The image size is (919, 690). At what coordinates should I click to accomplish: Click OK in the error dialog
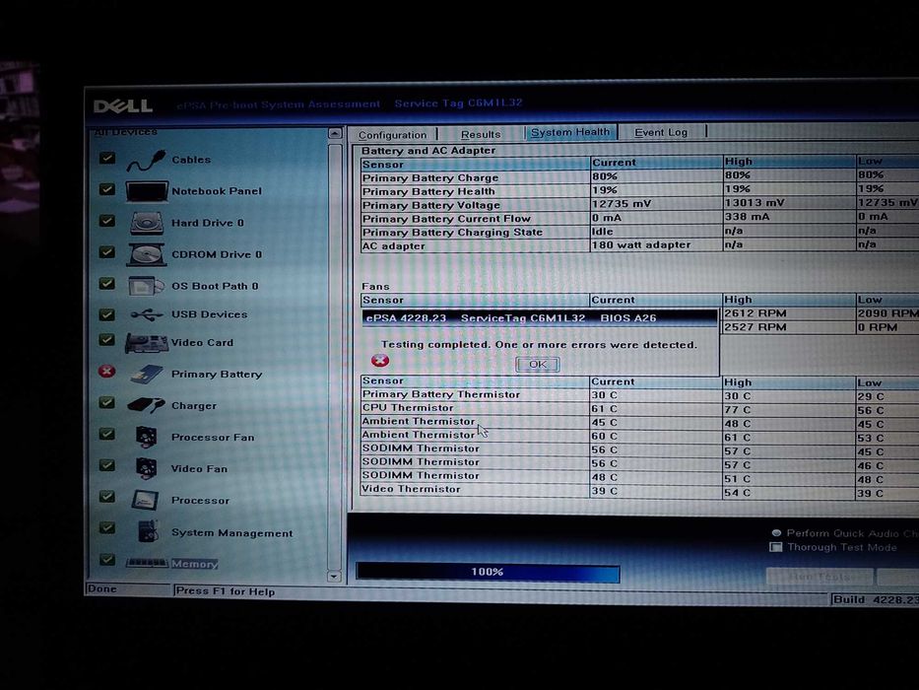click(x=538, y=365)
